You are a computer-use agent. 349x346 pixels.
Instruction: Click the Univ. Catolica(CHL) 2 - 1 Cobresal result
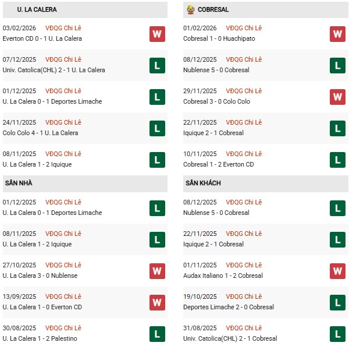coord(230,338)
